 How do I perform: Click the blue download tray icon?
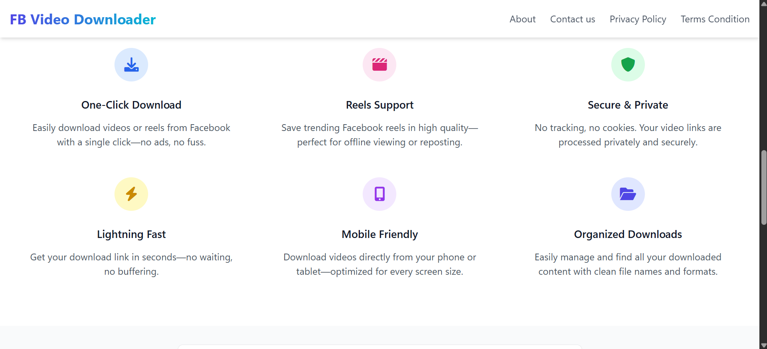pos(131,65)
